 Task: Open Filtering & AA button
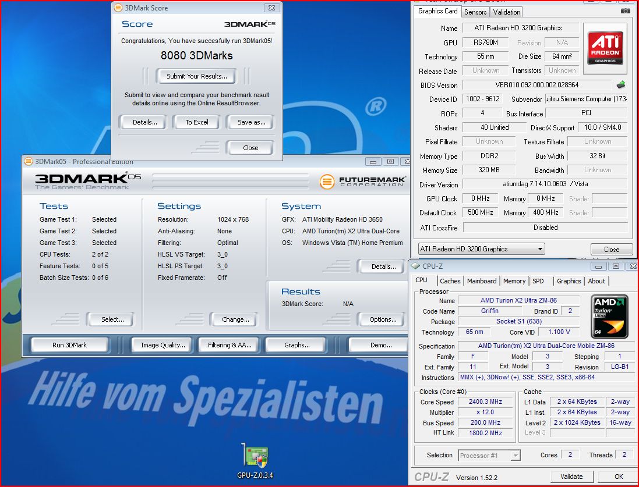[x=230, y=345]
